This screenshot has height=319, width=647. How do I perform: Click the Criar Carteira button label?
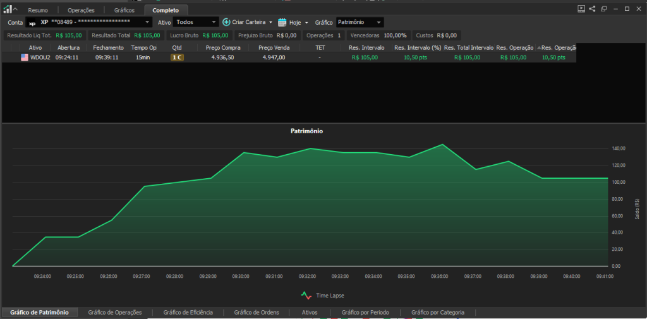click(x=249, y=22)
